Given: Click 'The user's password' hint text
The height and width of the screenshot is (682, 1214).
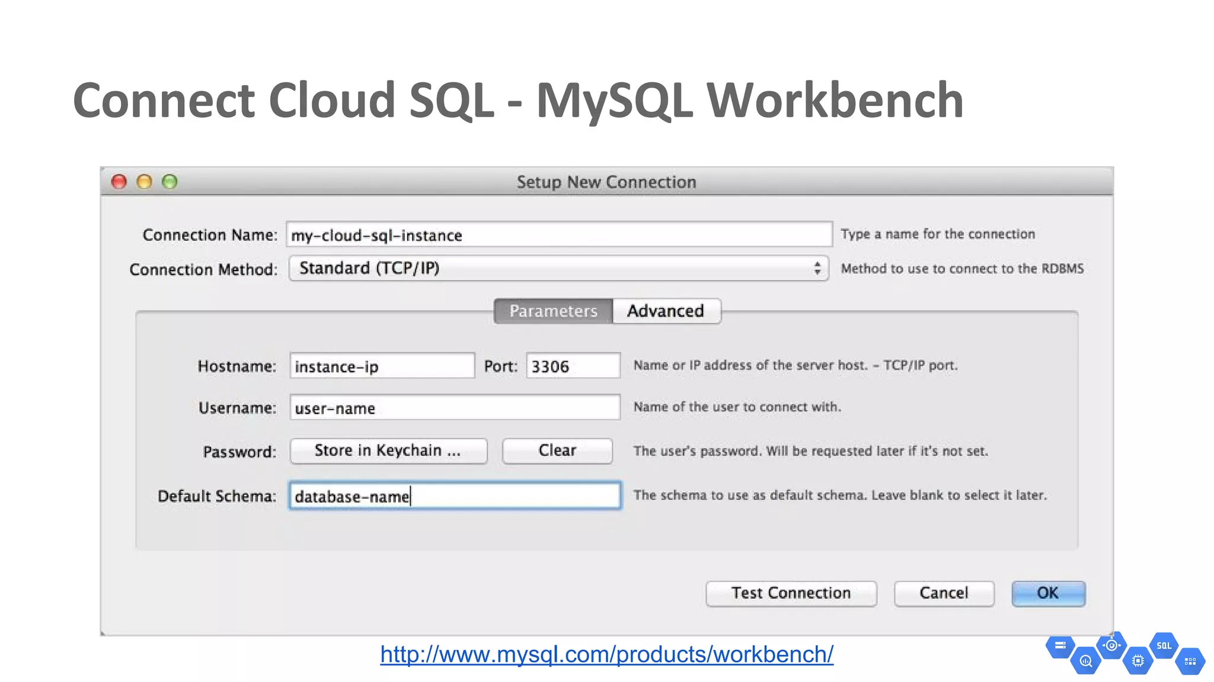Looking at the screenshot, I should [810, 451].
